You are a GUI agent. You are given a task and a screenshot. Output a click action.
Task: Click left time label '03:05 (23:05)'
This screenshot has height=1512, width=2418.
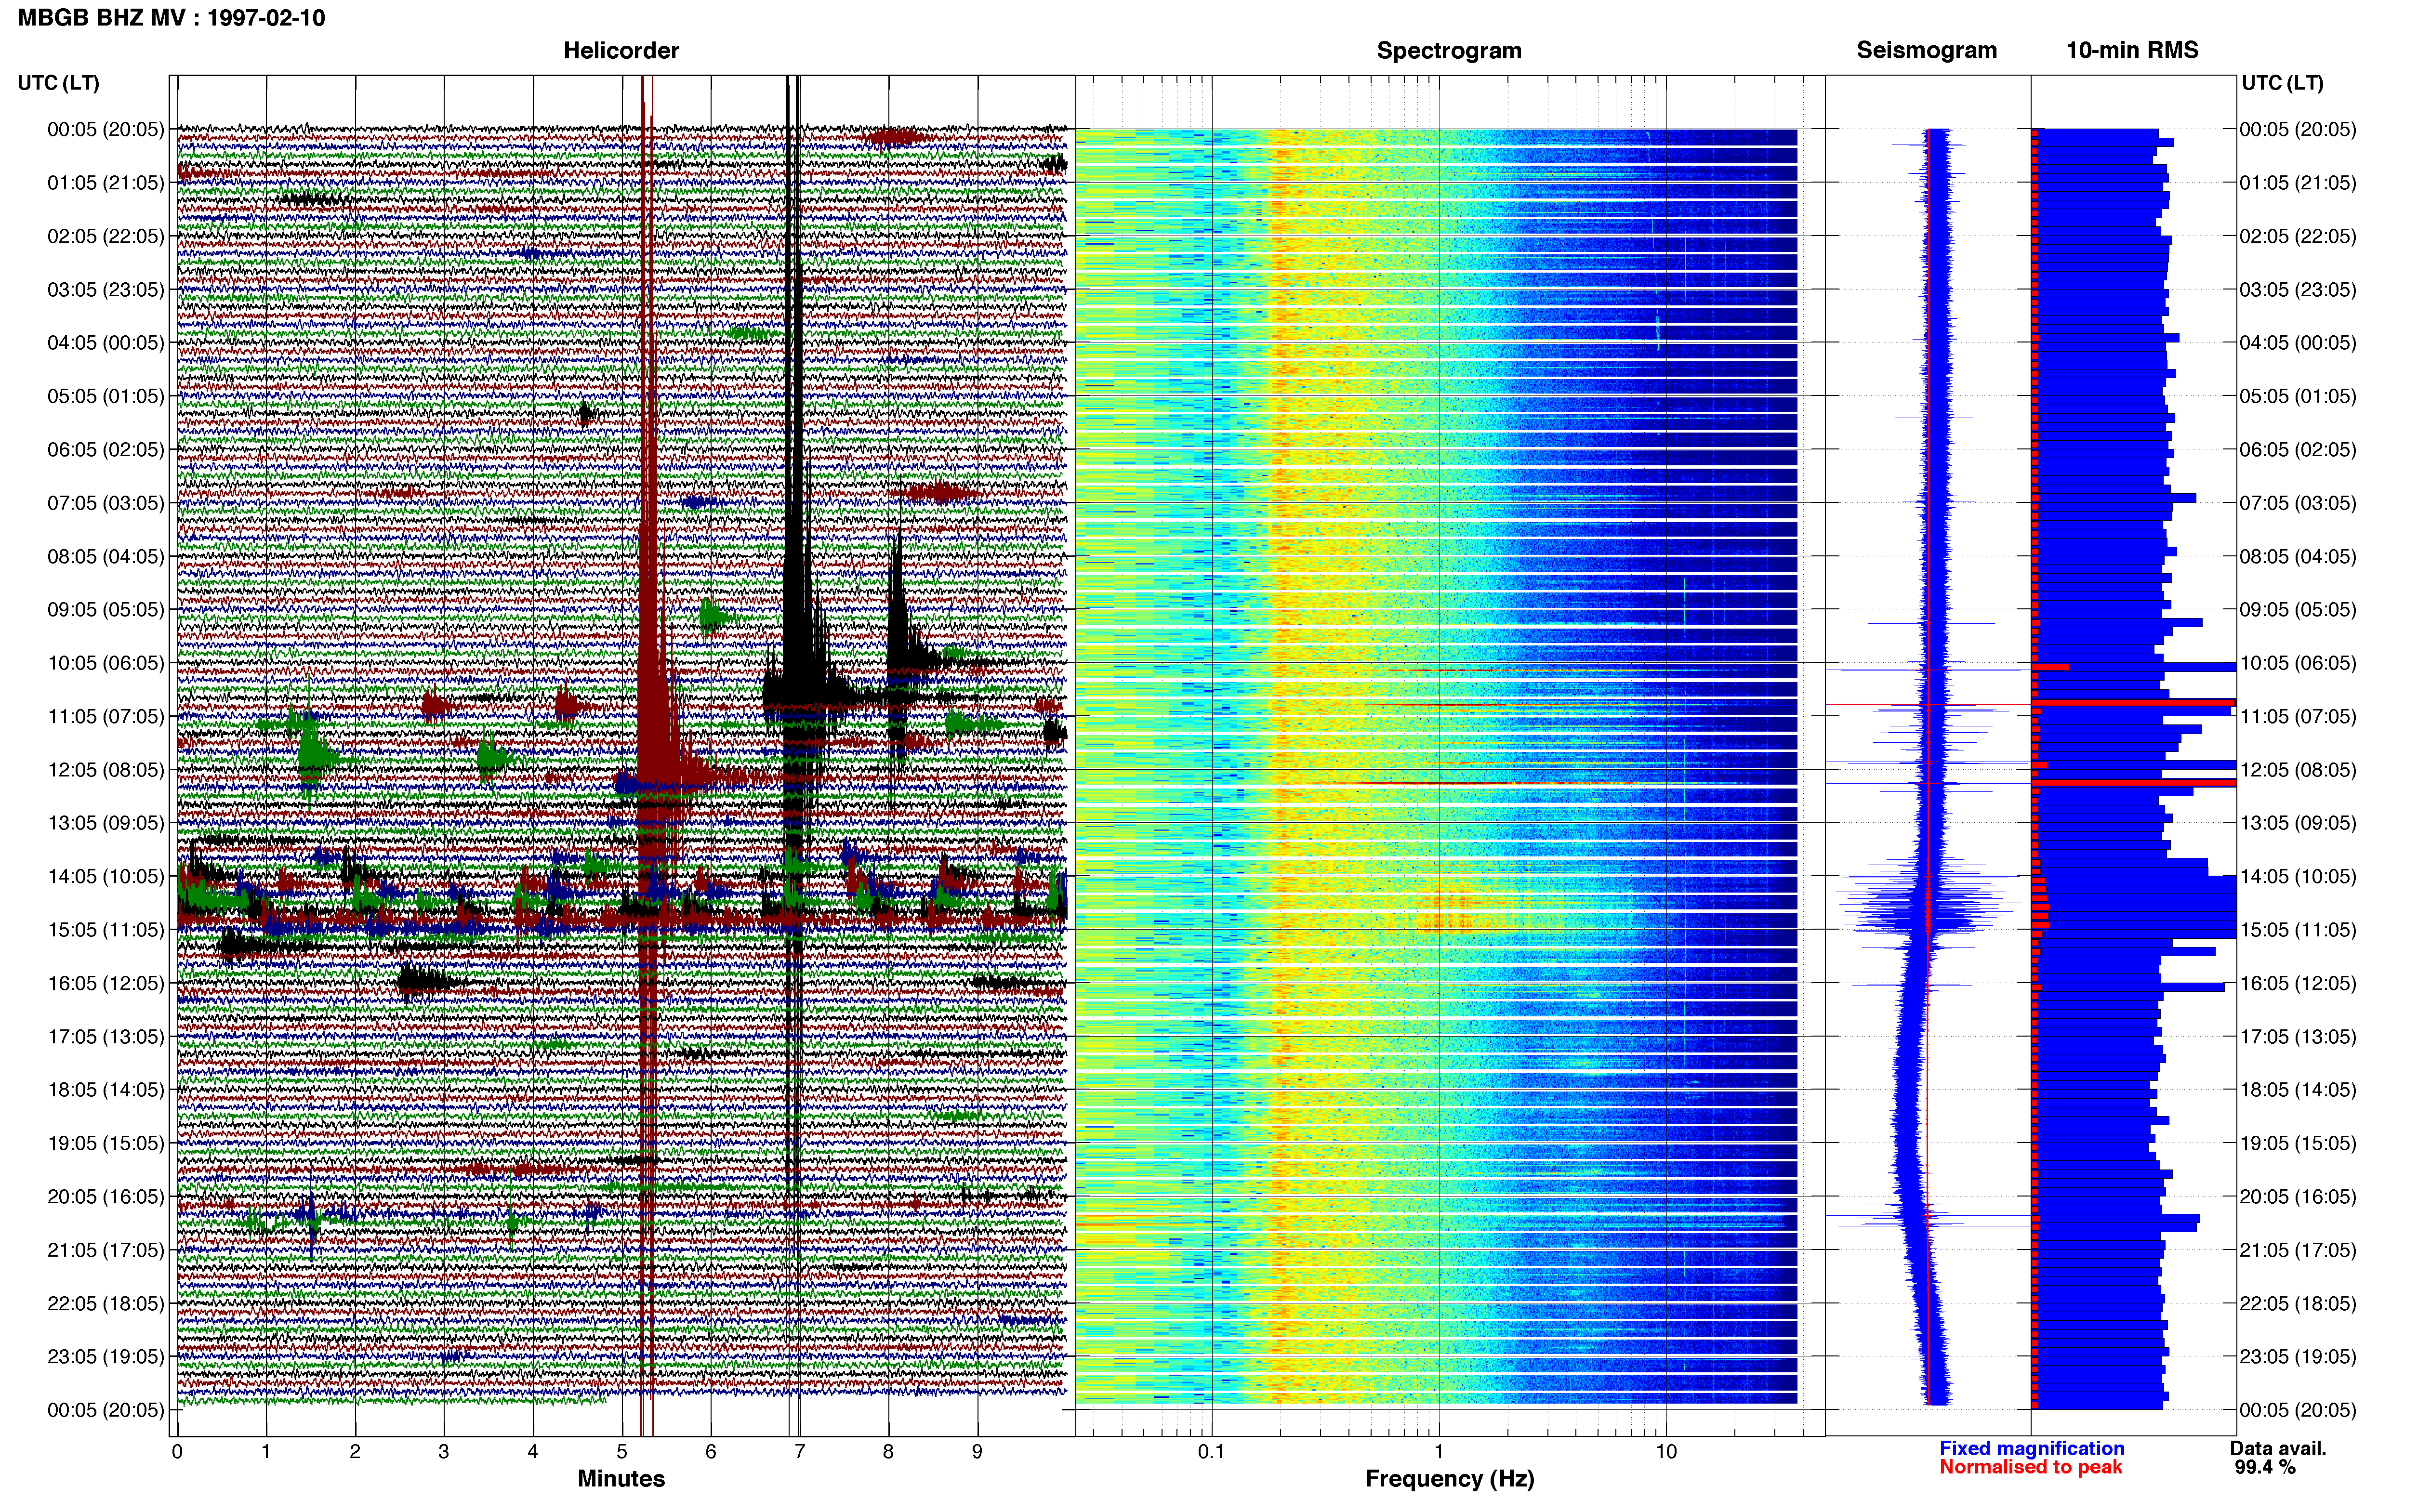[105, 290]
